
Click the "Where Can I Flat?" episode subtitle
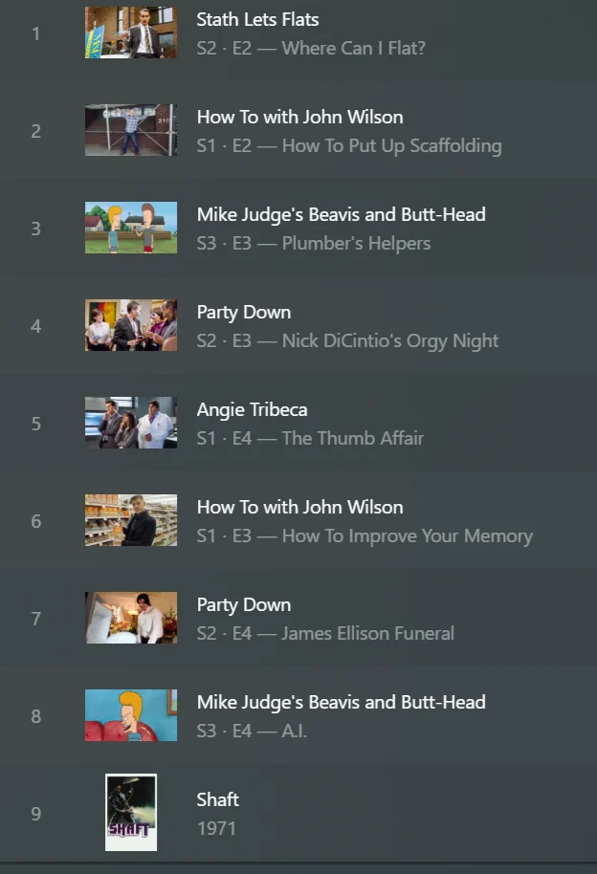pyautogui.click(x=353, y=48)
